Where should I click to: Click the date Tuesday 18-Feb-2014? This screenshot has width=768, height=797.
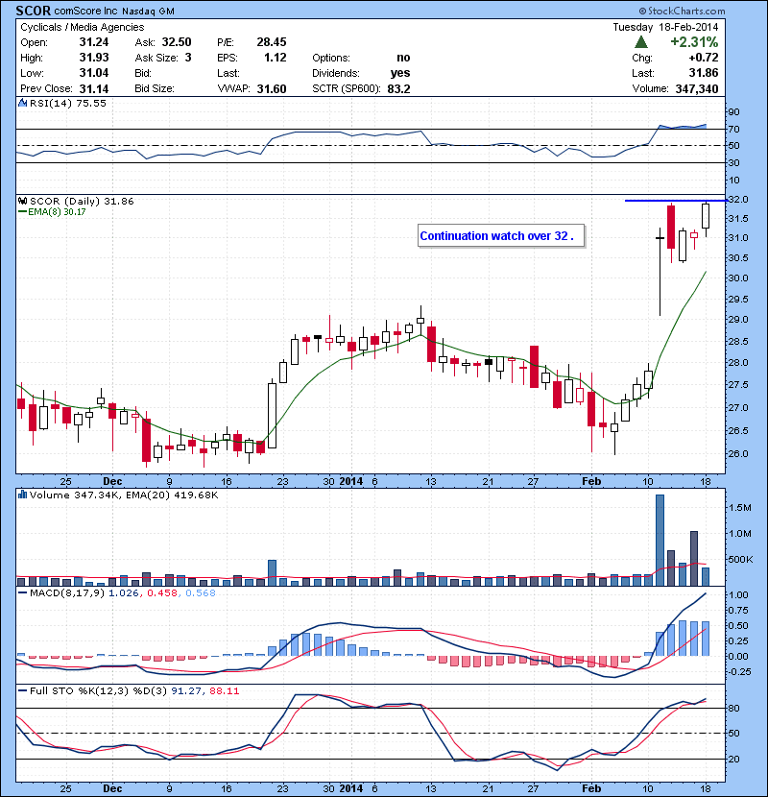click(x=665, y=27)
